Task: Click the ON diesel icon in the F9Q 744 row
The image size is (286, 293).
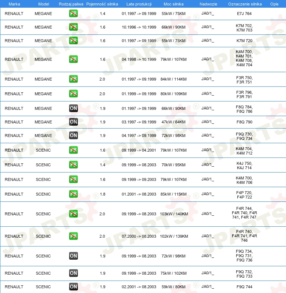Action: [73, 287]
